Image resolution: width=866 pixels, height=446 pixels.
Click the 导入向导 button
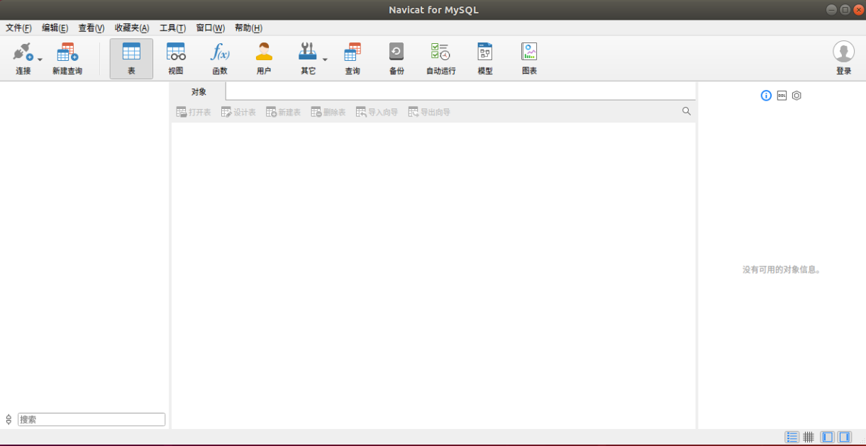[377, 112]
